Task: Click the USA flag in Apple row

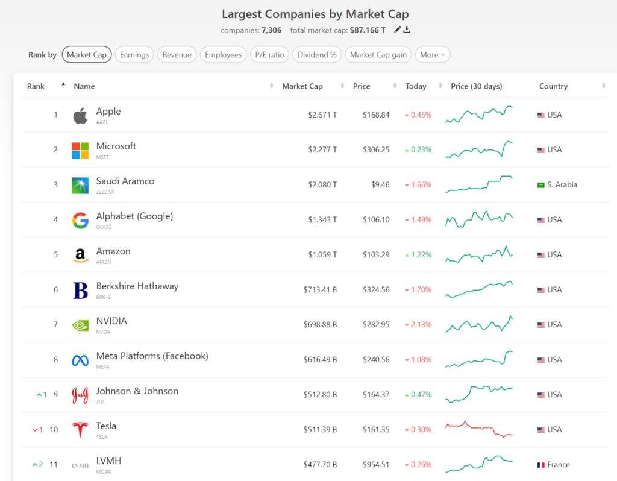Action: 541,115
